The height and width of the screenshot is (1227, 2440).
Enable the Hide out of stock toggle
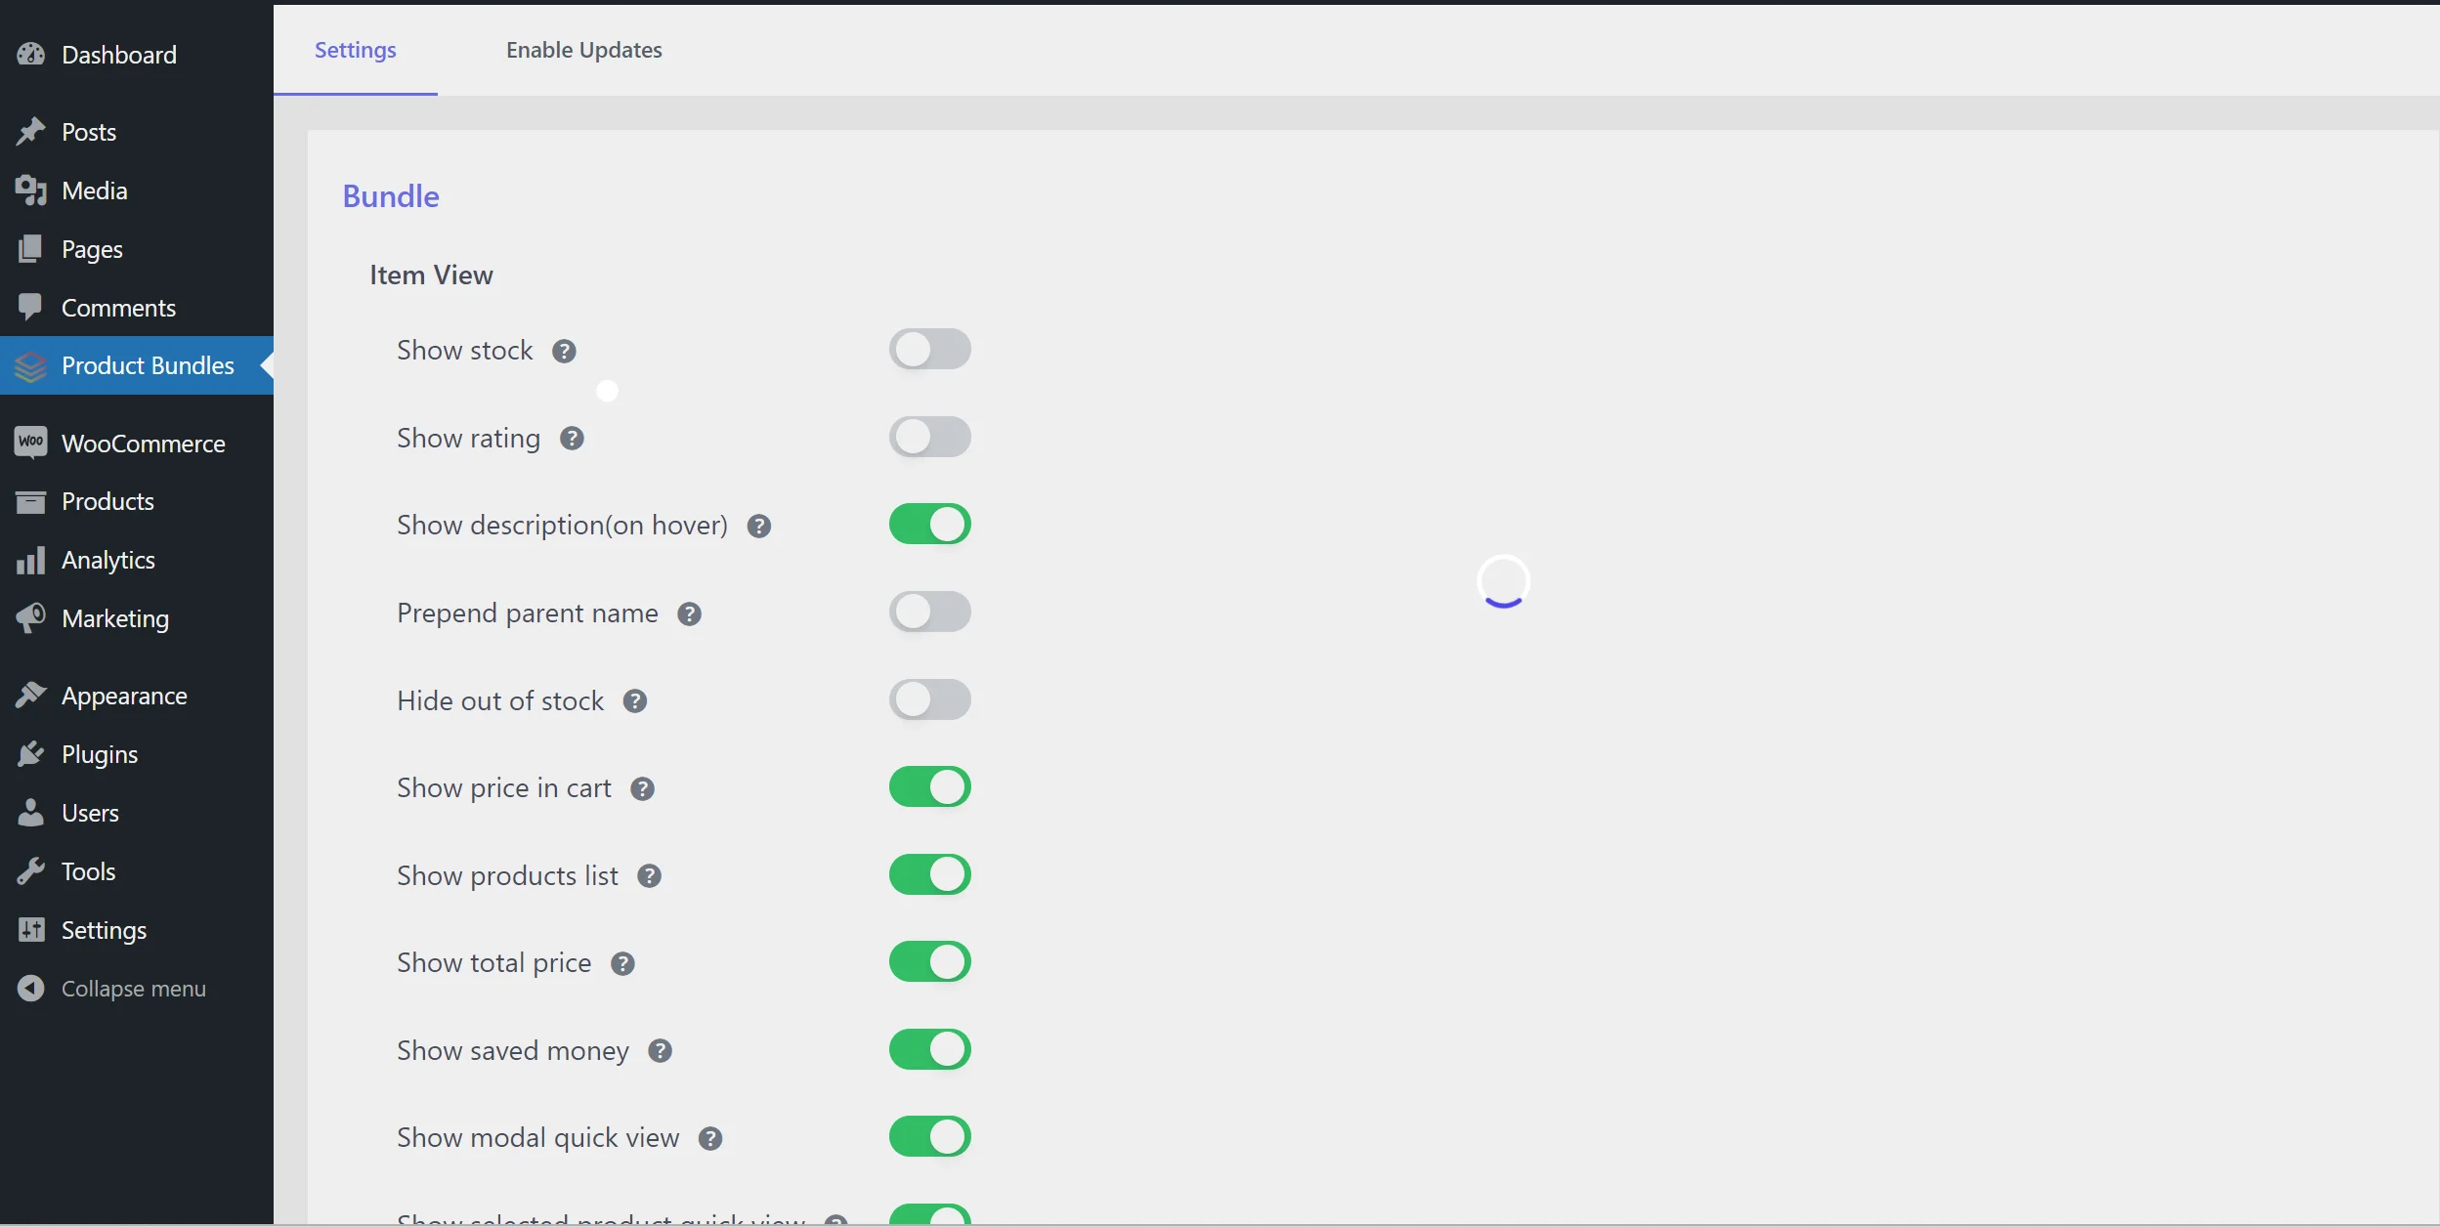point(929,698)
